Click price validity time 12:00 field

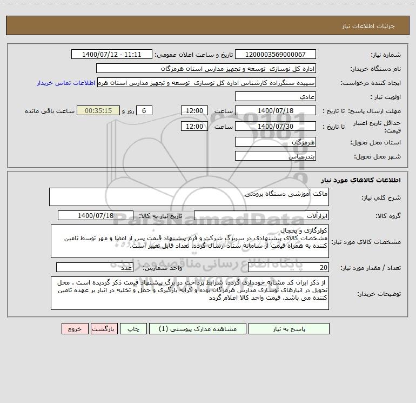click(194, 126)
